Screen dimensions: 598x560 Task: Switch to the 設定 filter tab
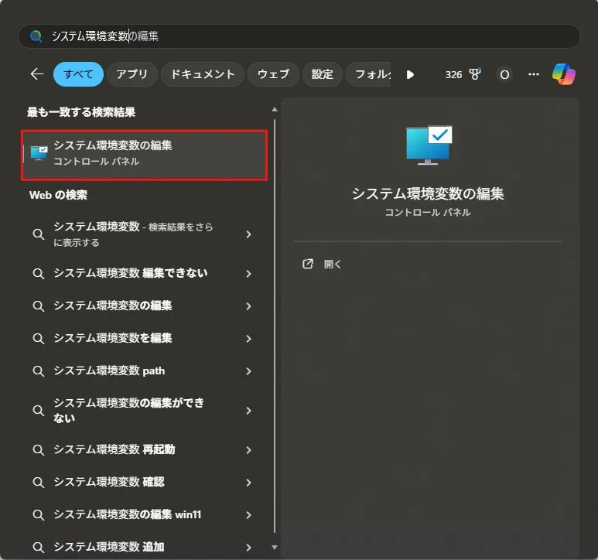tap(323, 74)
